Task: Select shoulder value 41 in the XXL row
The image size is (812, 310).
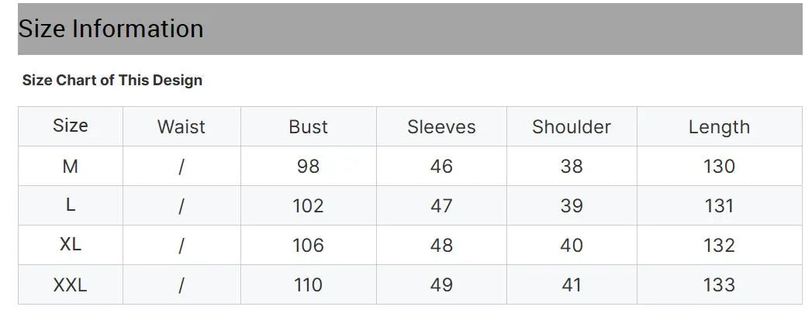Action: (x=572, y=285)
